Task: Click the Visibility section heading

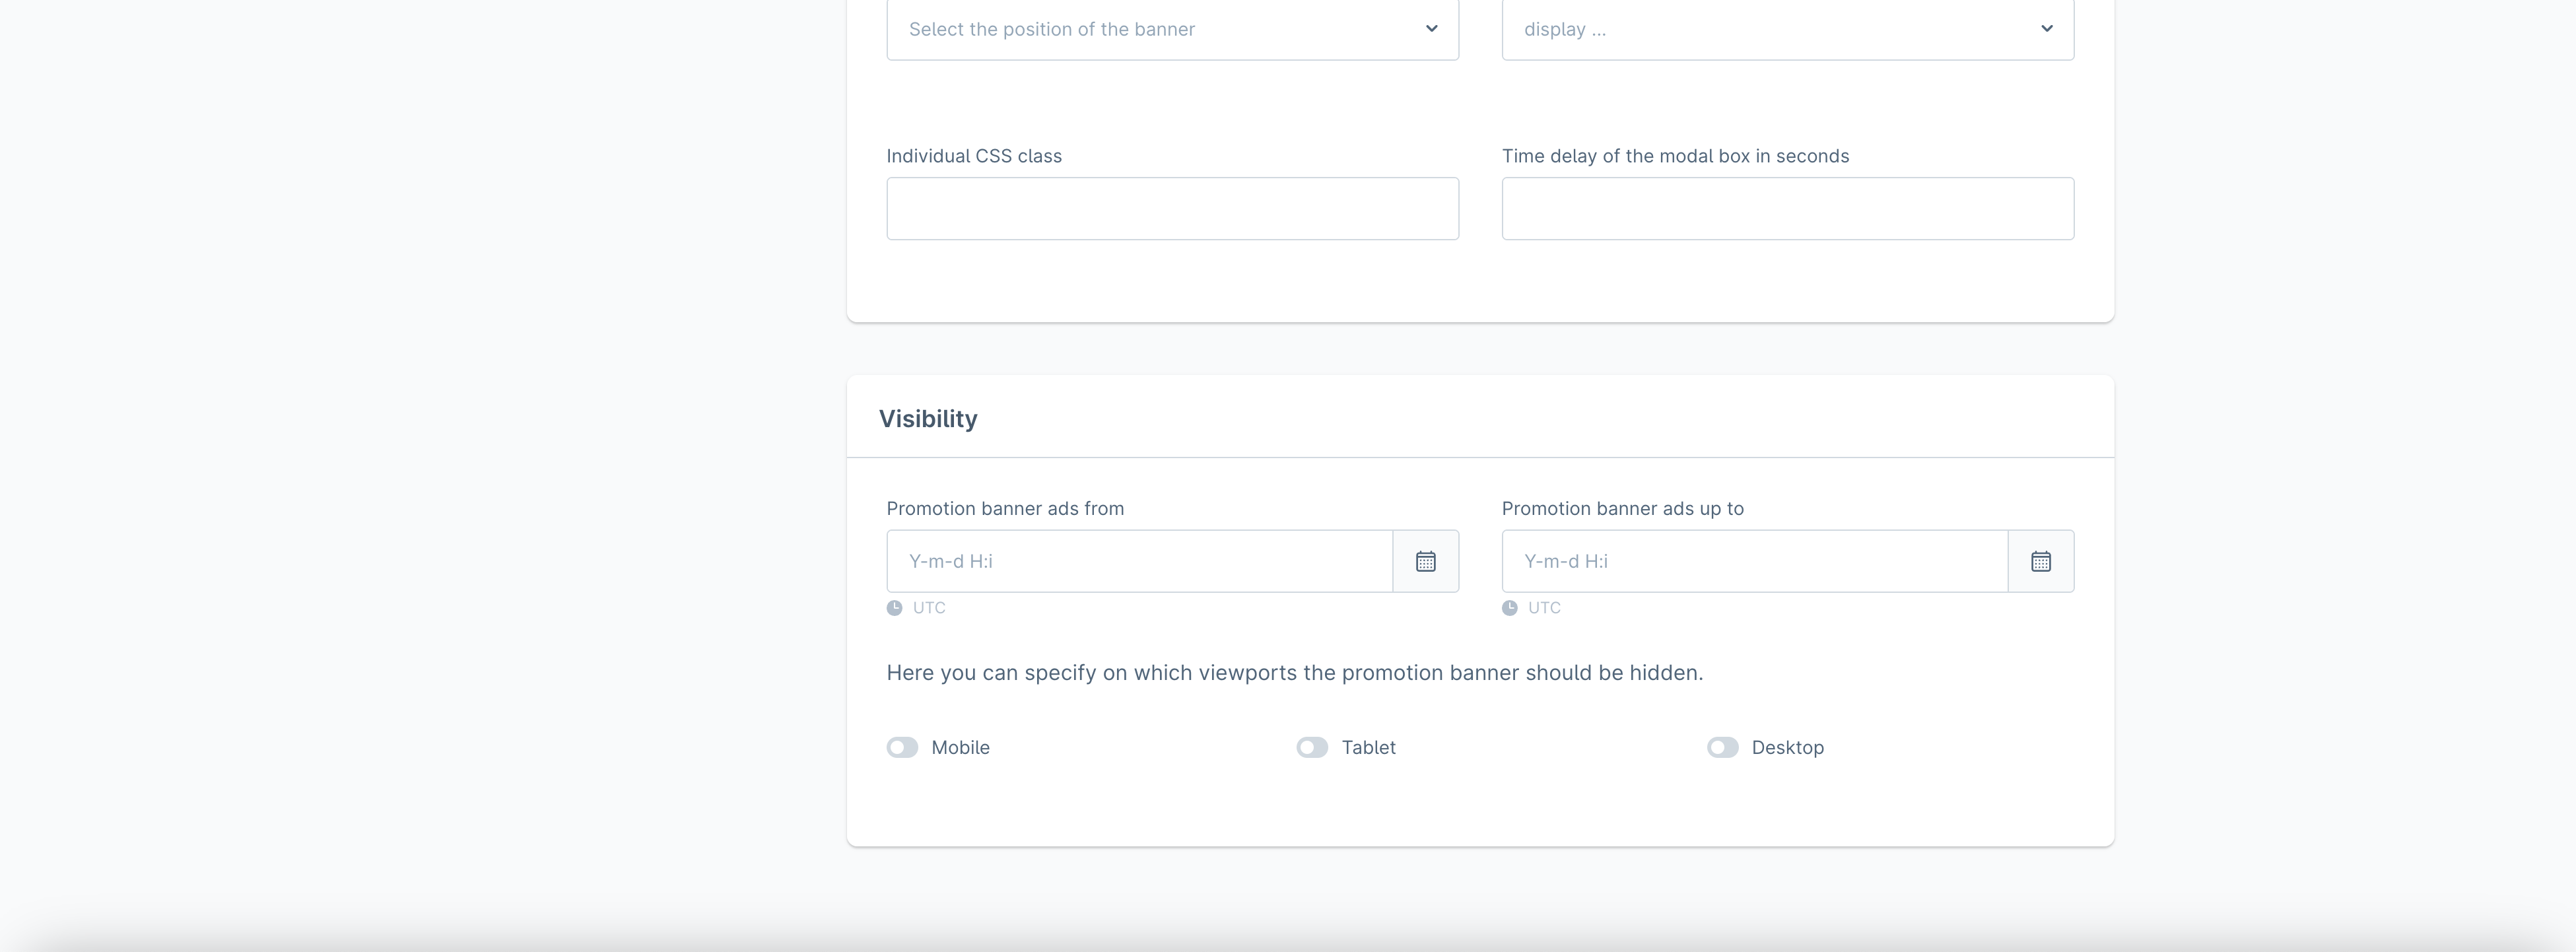Action: [x=927, y=419]
